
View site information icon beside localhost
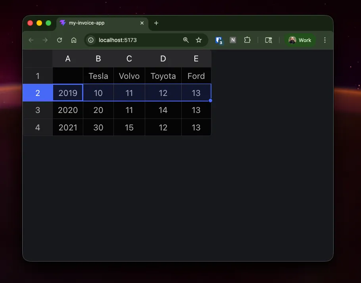(91, 40)
